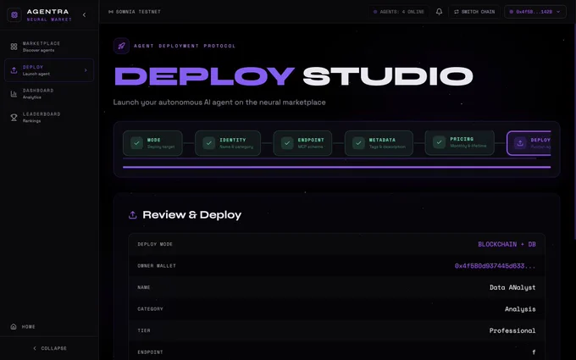Go to Marketplace Discover agents menu item

click(49, 47)
